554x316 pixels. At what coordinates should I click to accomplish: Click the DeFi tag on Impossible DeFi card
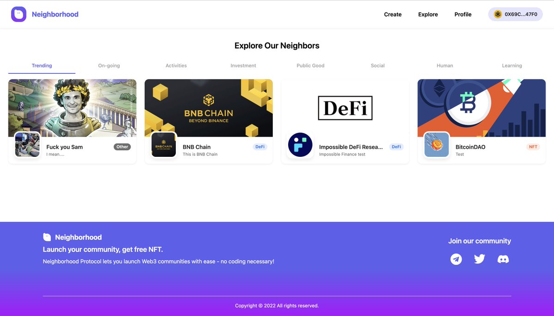[396, 147]
